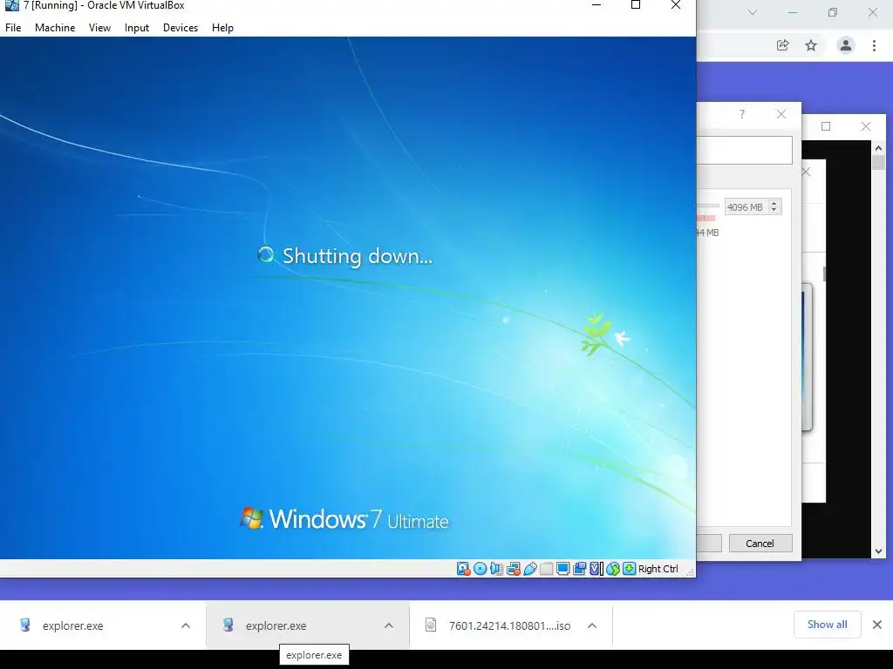Click the CPU virtualization indicator icon
The height and width of the screenshot is (669, 893).
click(x=596, y=568)
